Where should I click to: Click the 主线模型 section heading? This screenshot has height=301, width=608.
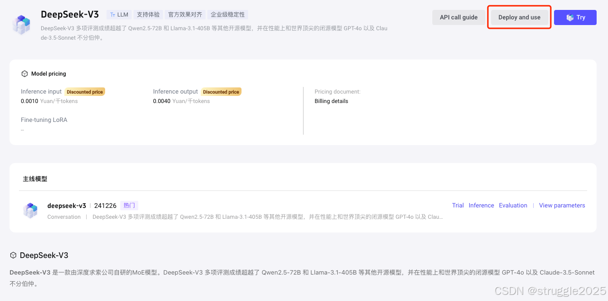(x=35, y=179)
